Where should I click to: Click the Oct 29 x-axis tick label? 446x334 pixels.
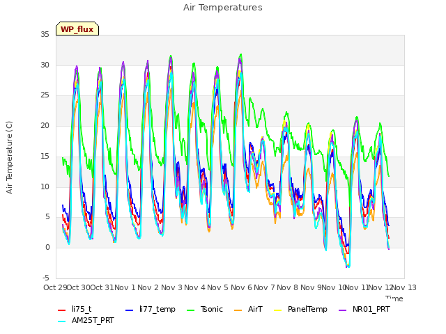point(55,287)
